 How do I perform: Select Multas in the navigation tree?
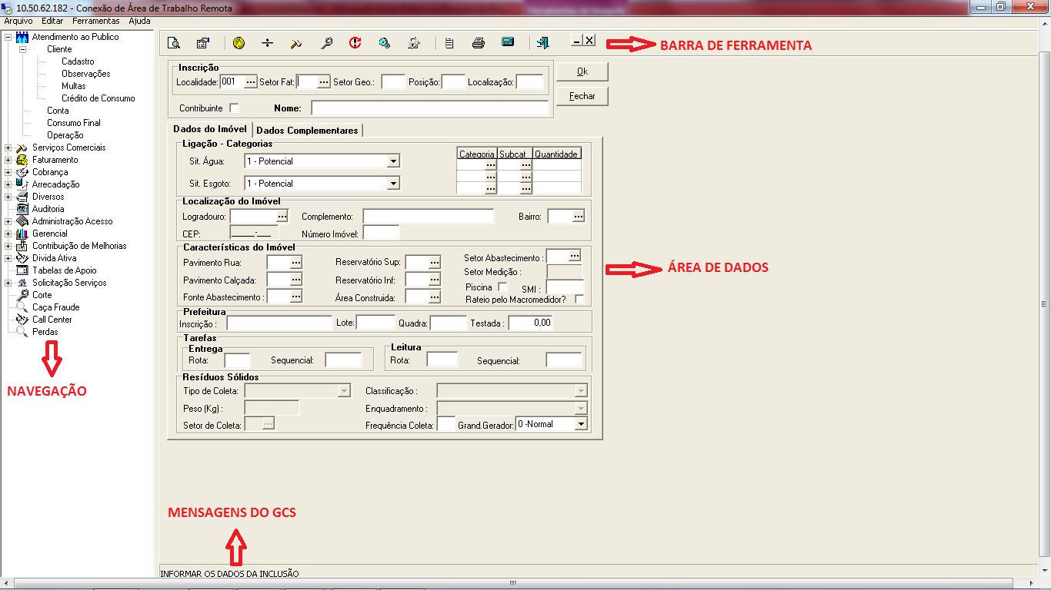tap(74, 86)
